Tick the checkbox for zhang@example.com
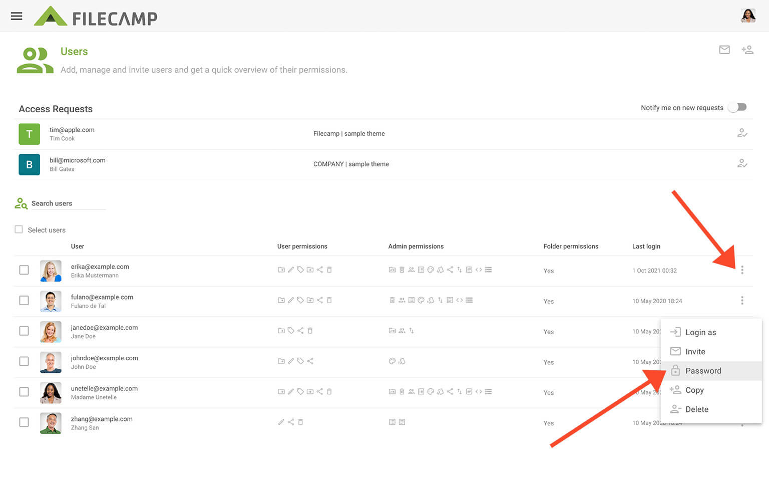 click(x=24, y=422)
